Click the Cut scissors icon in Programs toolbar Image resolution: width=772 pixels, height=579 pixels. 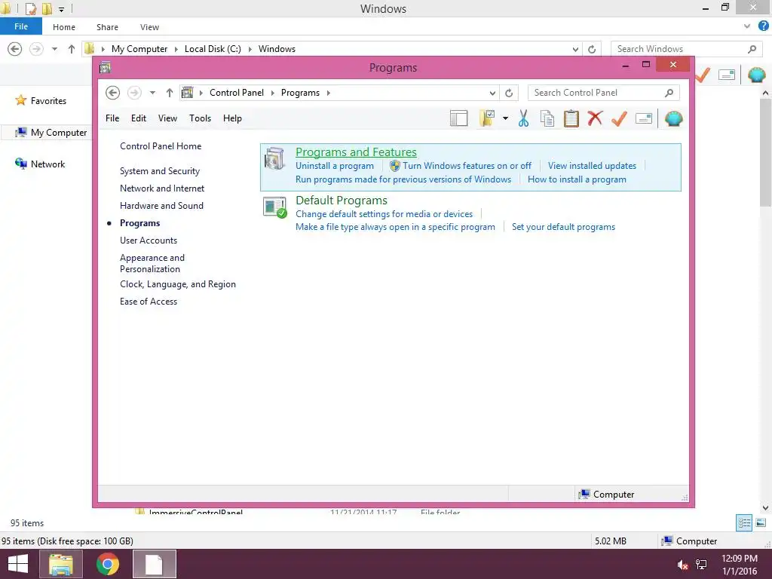523,118
